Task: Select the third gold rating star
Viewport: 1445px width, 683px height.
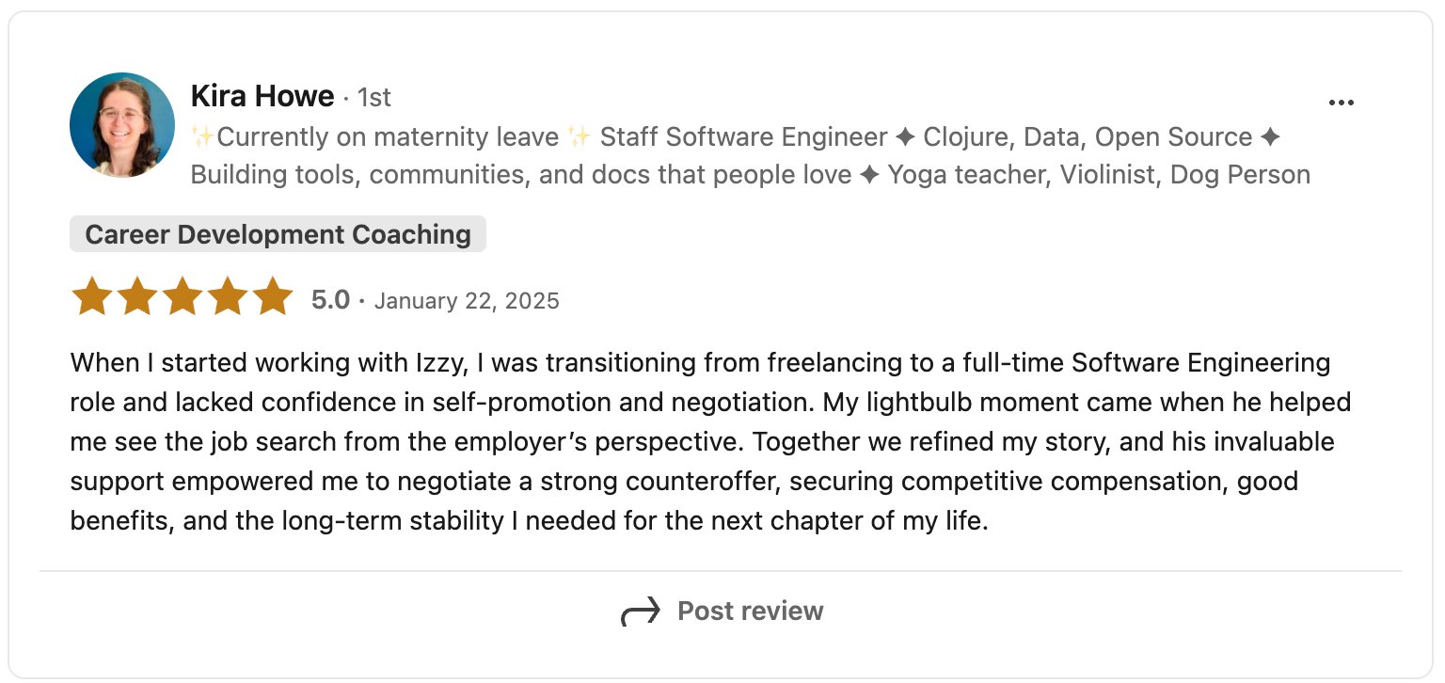Action: [x=183, y=296]
